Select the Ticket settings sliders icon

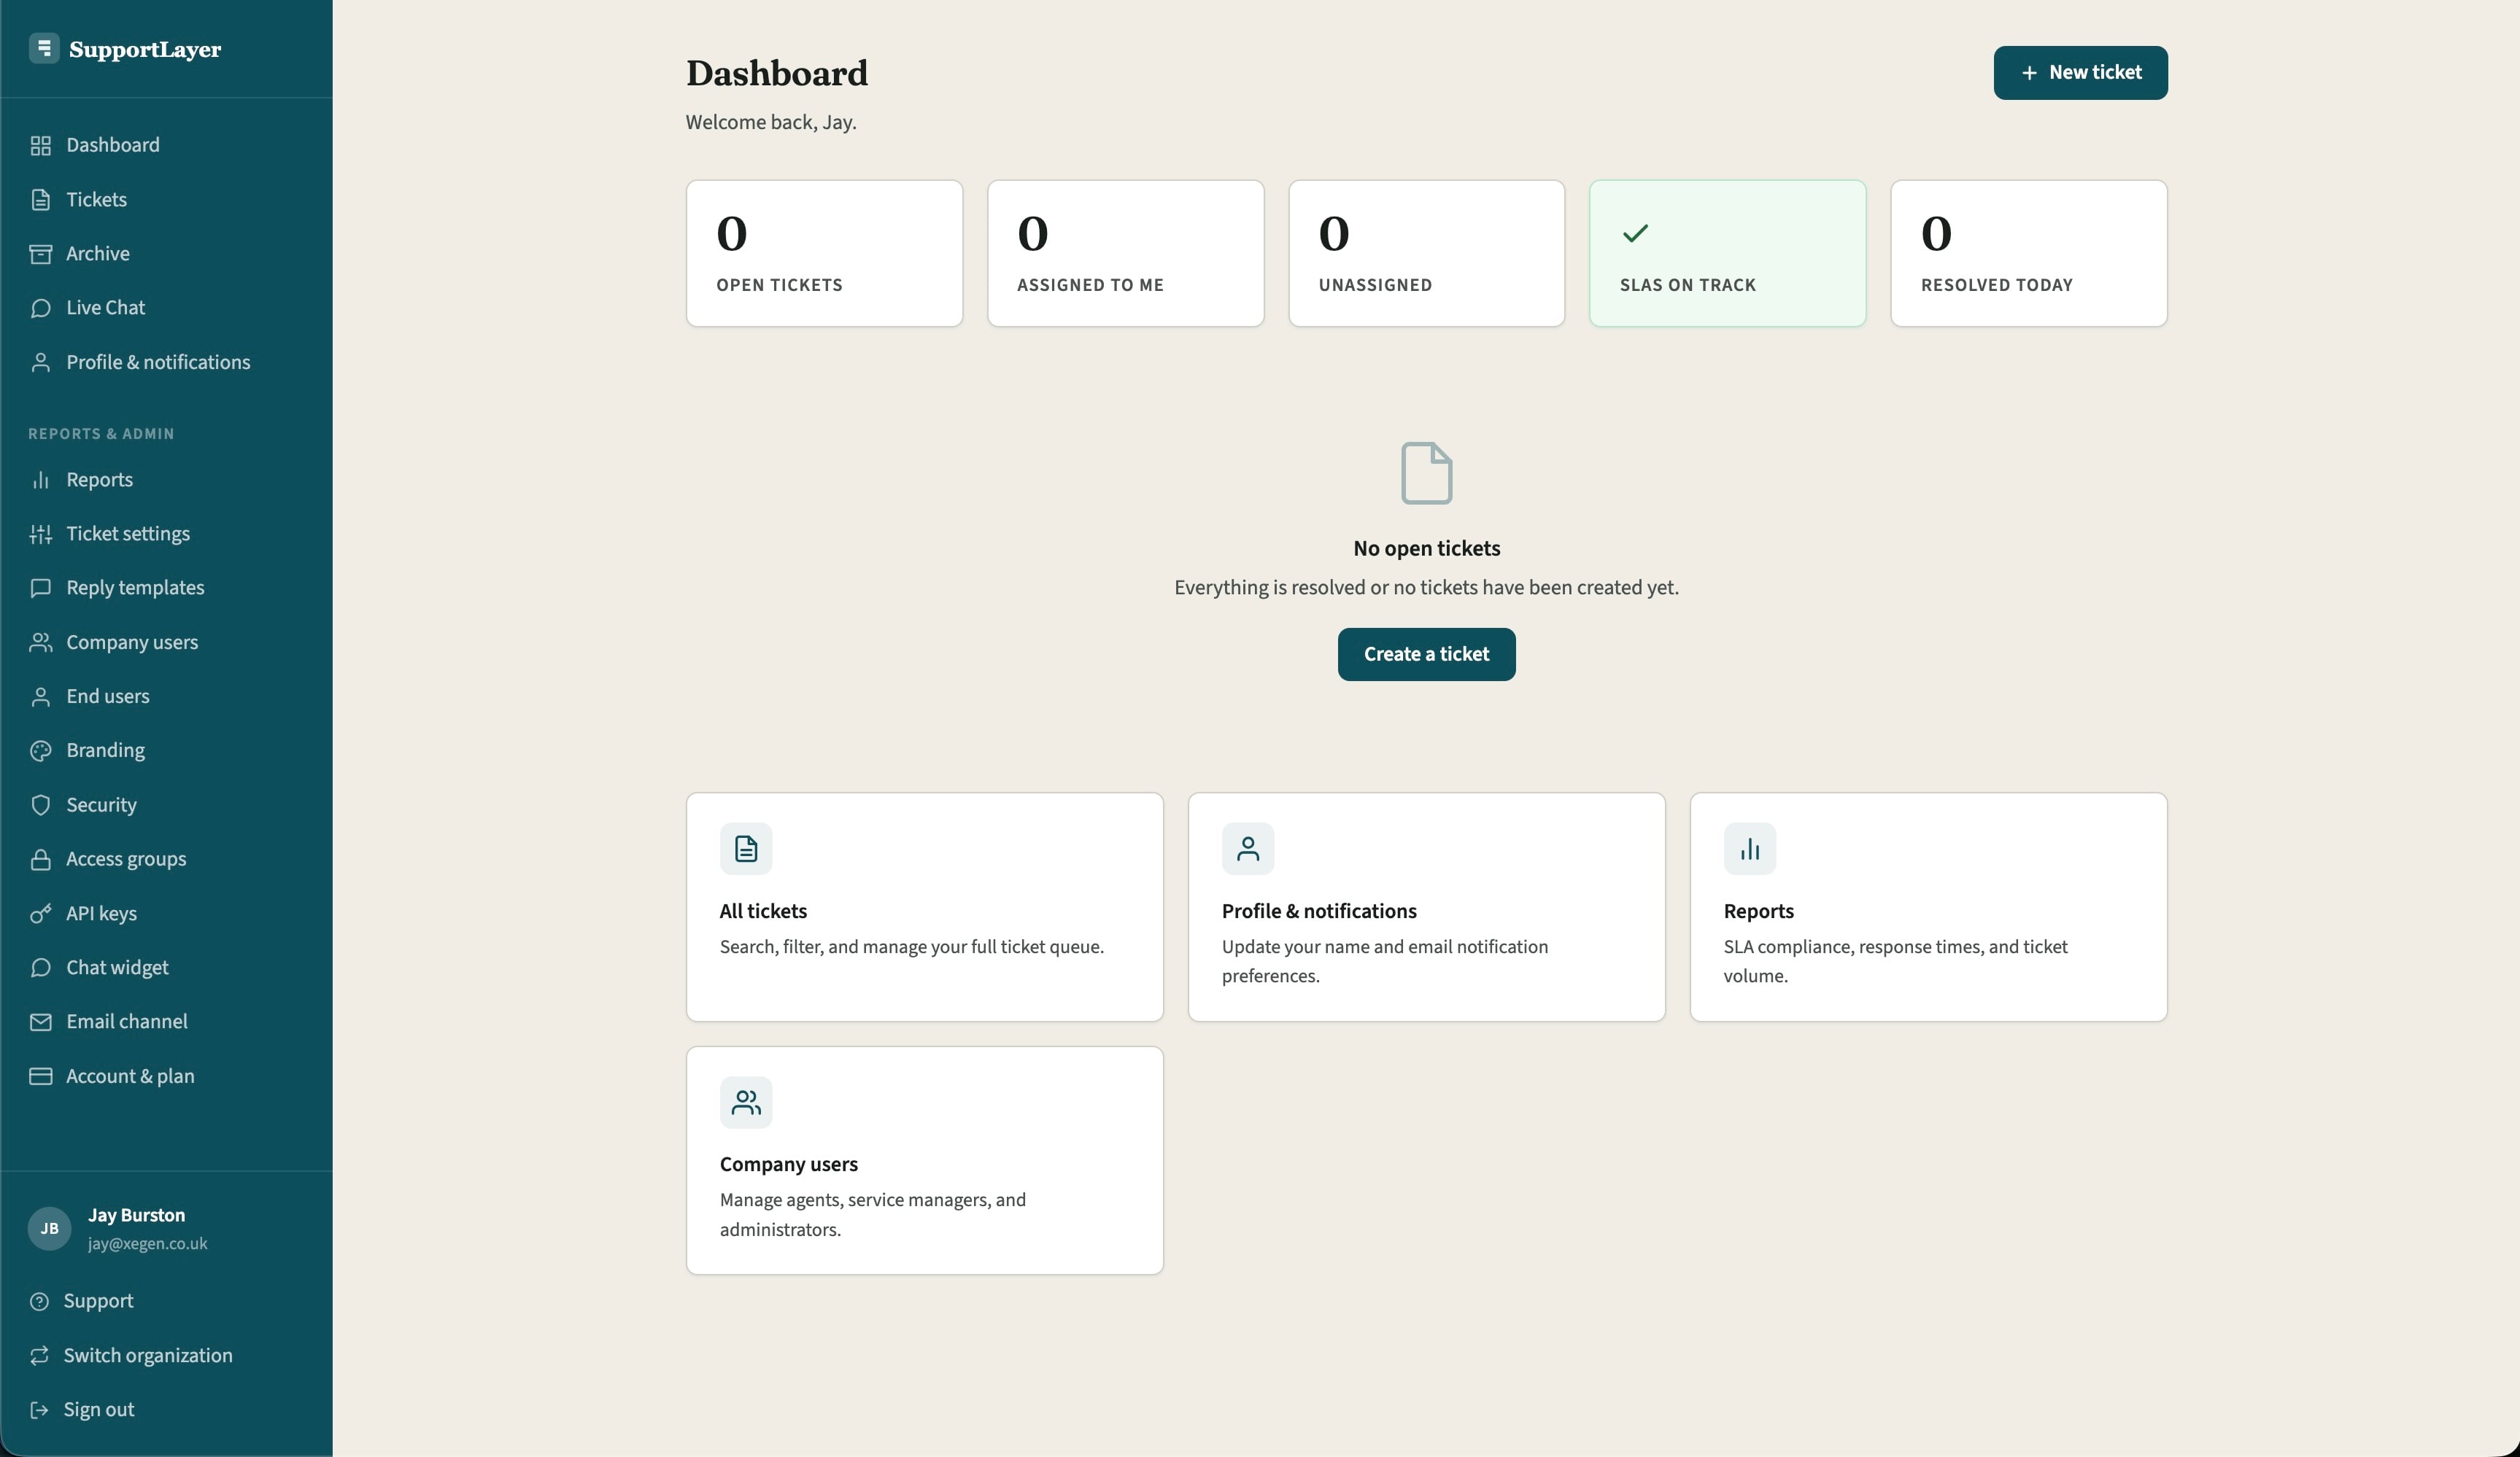point(40,534)
